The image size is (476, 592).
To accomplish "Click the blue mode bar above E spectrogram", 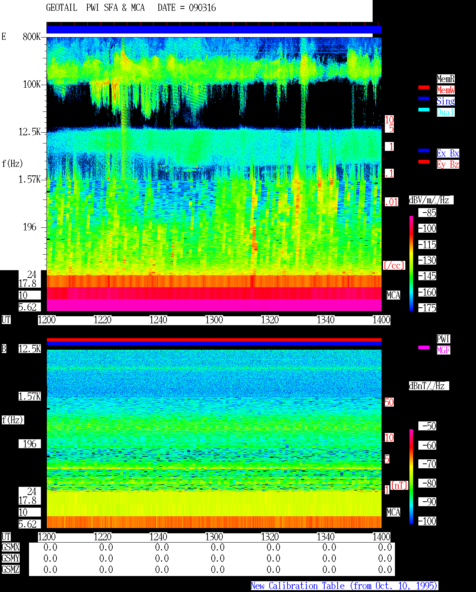I will click(214, 29).
